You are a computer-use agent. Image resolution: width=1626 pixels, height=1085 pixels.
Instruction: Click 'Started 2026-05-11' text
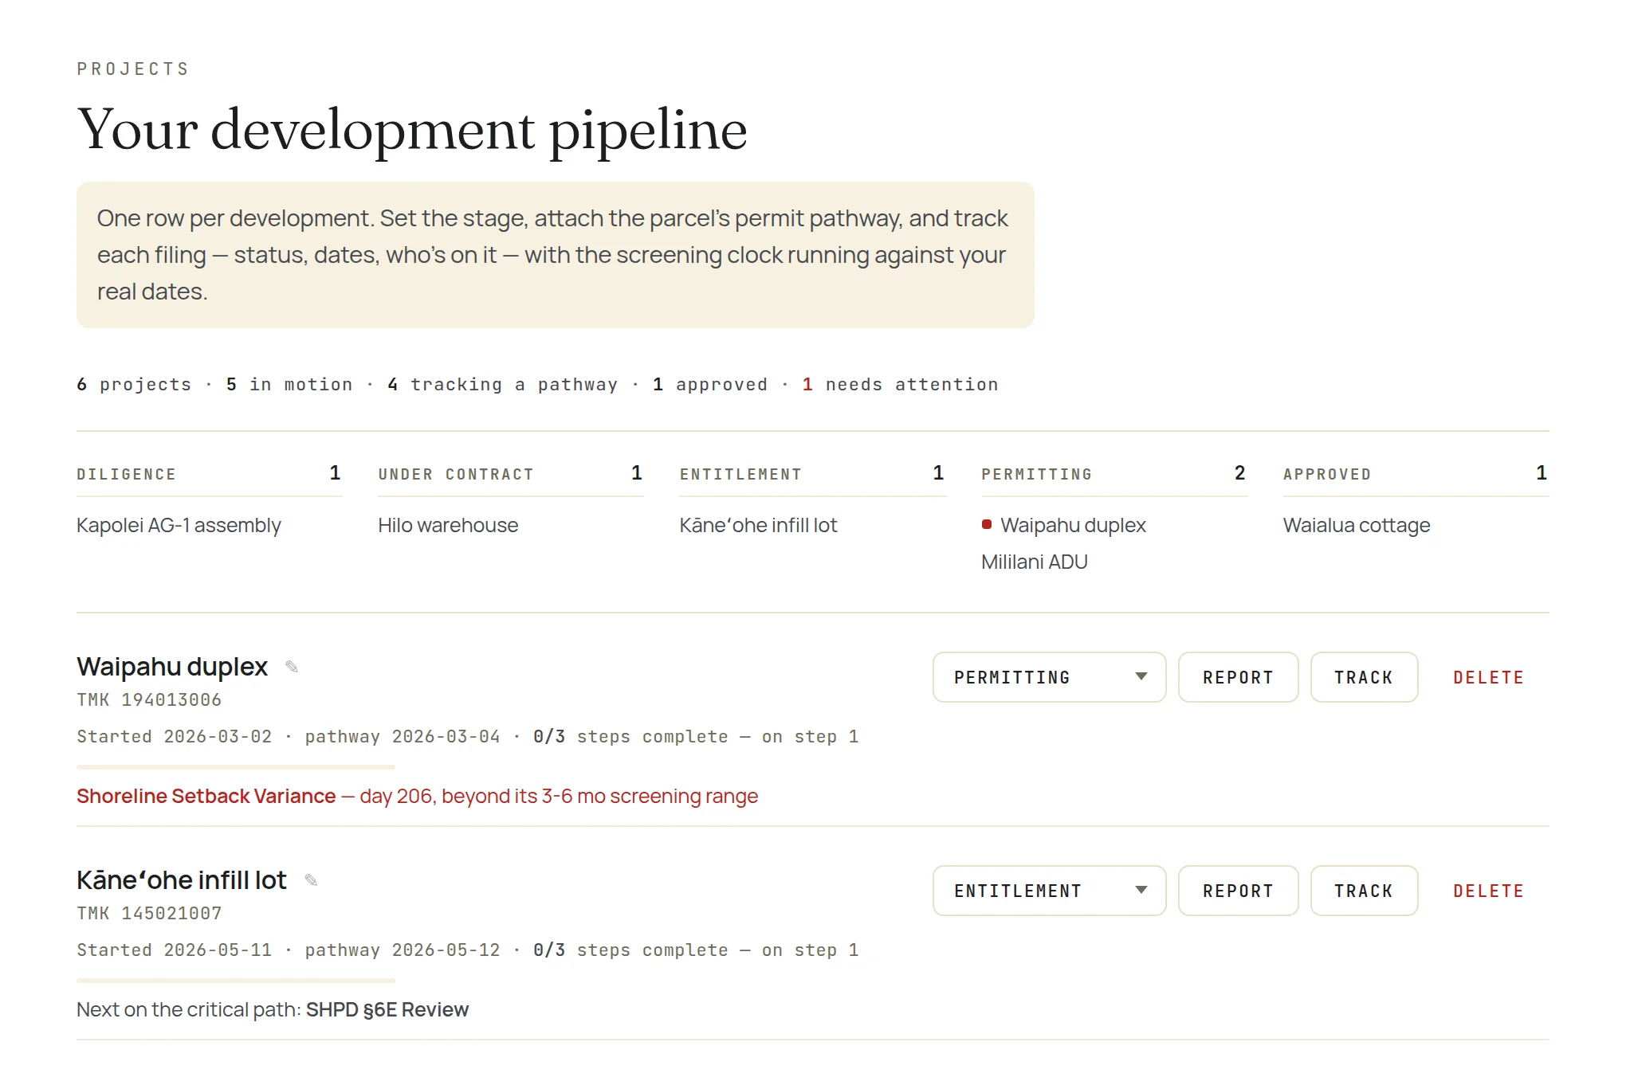pyautogui.click(x=174, y=950)
